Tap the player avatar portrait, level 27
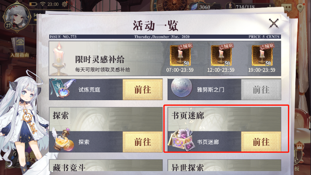This screenshot has width=311, height=175. pyautogui.click(x=17, y=17)
